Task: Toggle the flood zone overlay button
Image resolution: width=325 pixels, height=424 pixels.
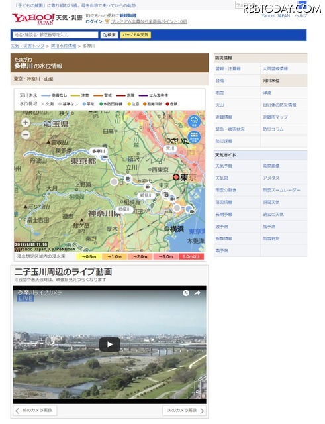Action: 194,137
